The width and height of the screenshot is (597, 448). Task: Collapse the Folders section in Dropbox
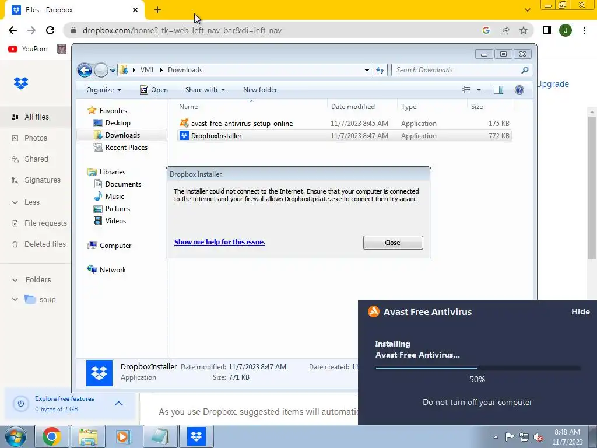click(15, 280)
